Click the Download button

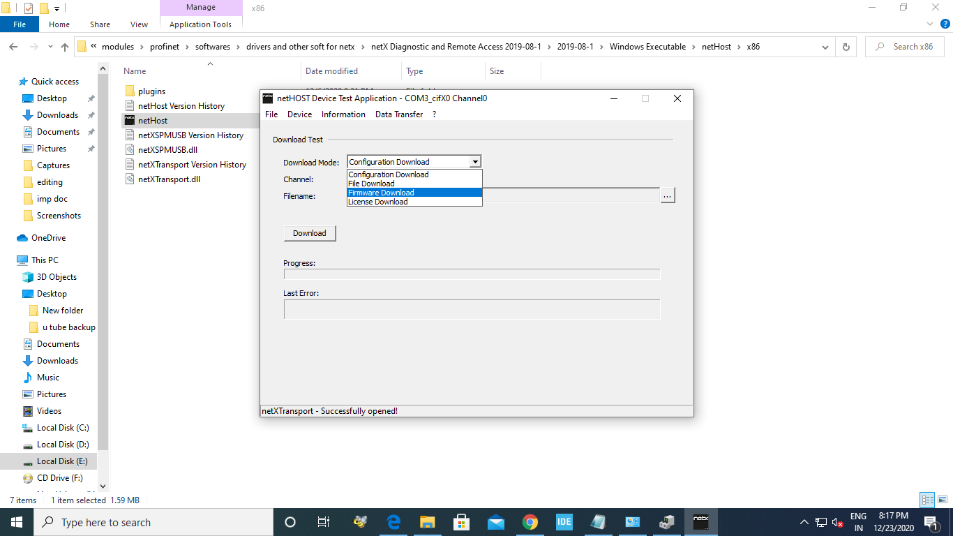point(310,233)
